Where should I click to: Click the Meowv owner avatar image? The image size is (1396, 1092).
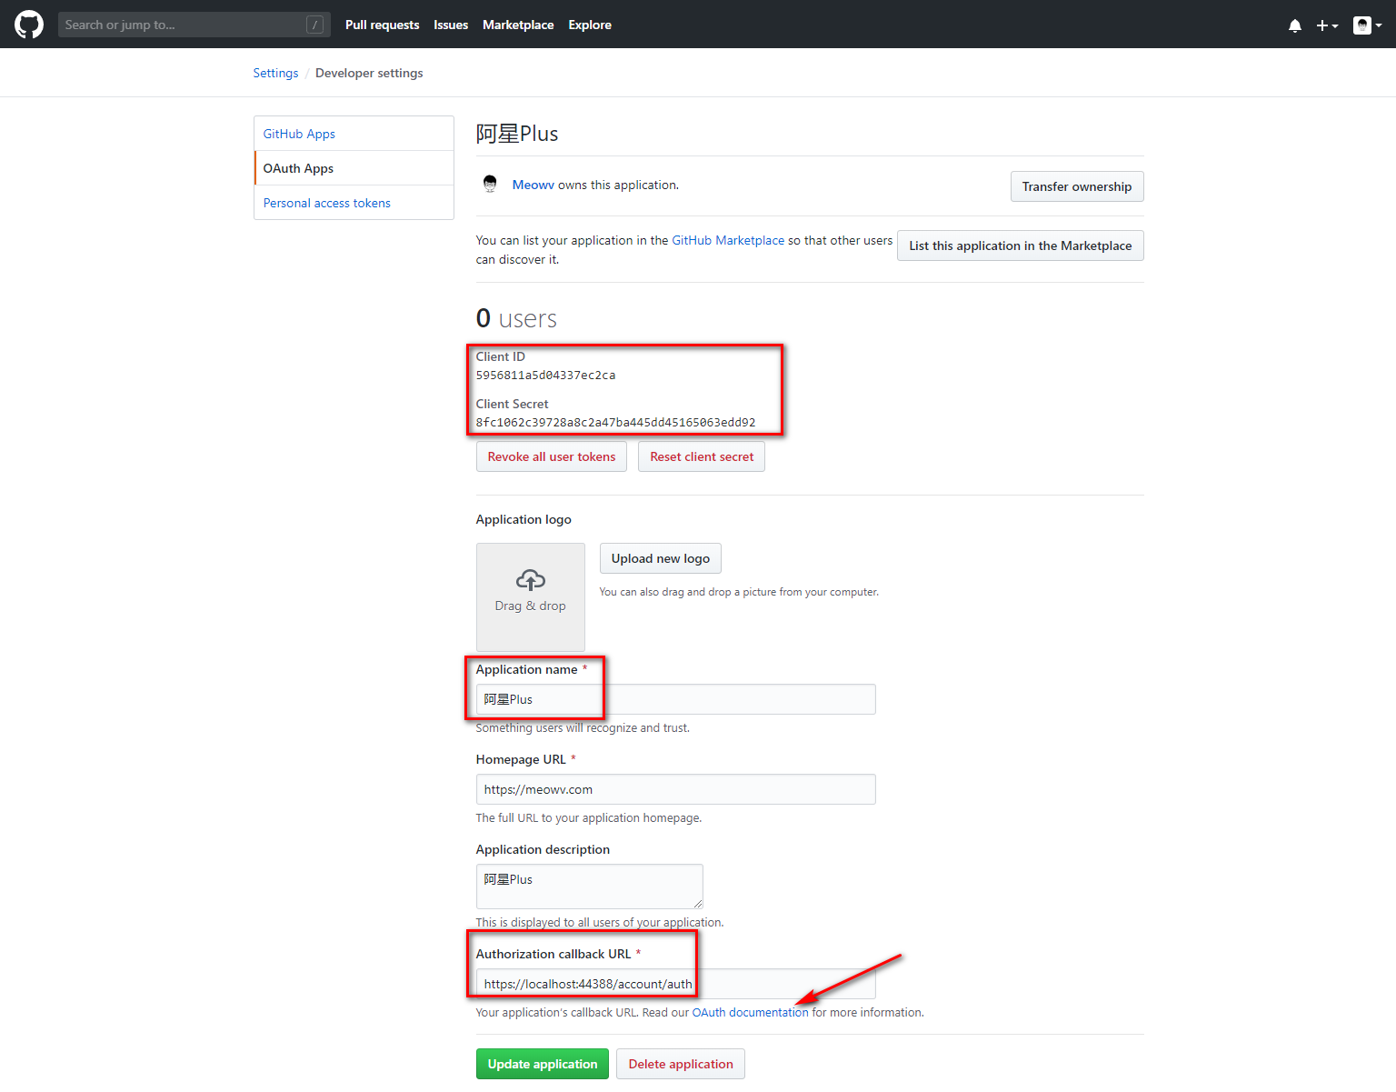coord(490,184)
